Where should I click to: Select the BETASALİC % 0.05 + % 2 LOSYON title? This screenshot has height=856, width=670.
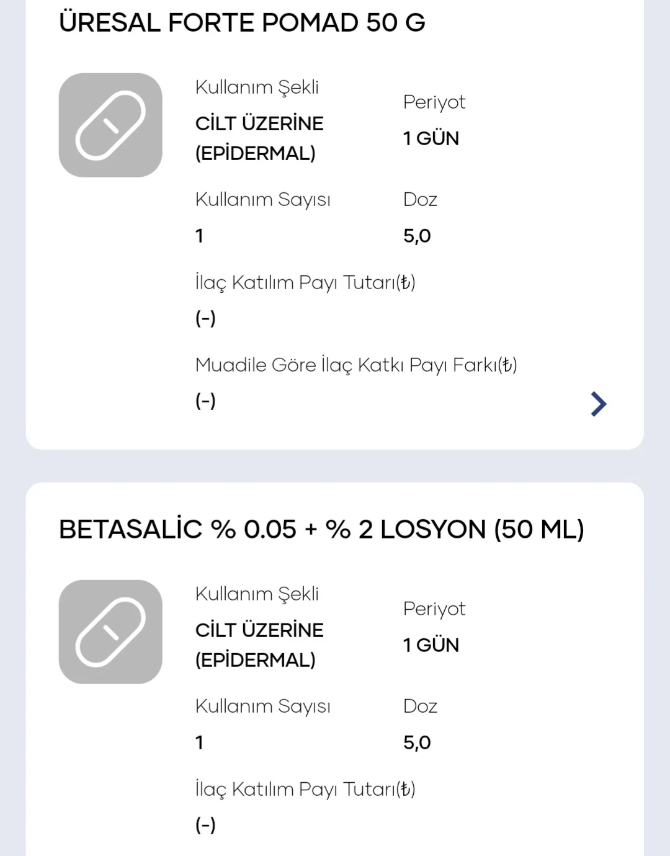(x=321, y=530)
